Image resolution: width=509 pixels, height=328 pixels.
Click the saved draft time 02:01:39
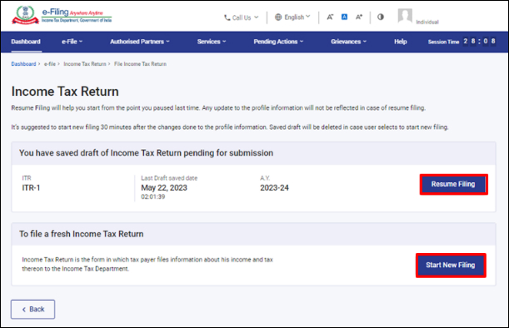pyautogui.click(x=153, y=197)
